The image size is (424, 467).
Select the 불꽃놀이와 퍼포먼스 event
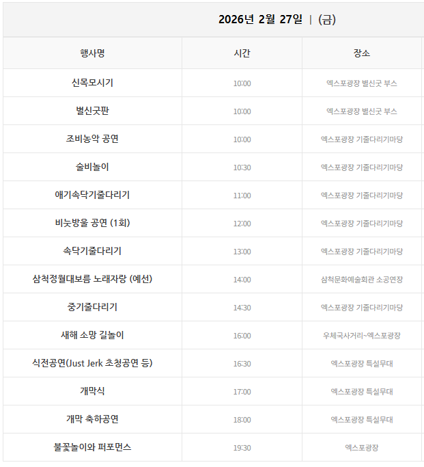[92, 447]
